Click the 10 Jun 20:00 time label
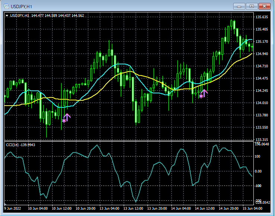Screen dimensions: 275x216 point(86,209)
